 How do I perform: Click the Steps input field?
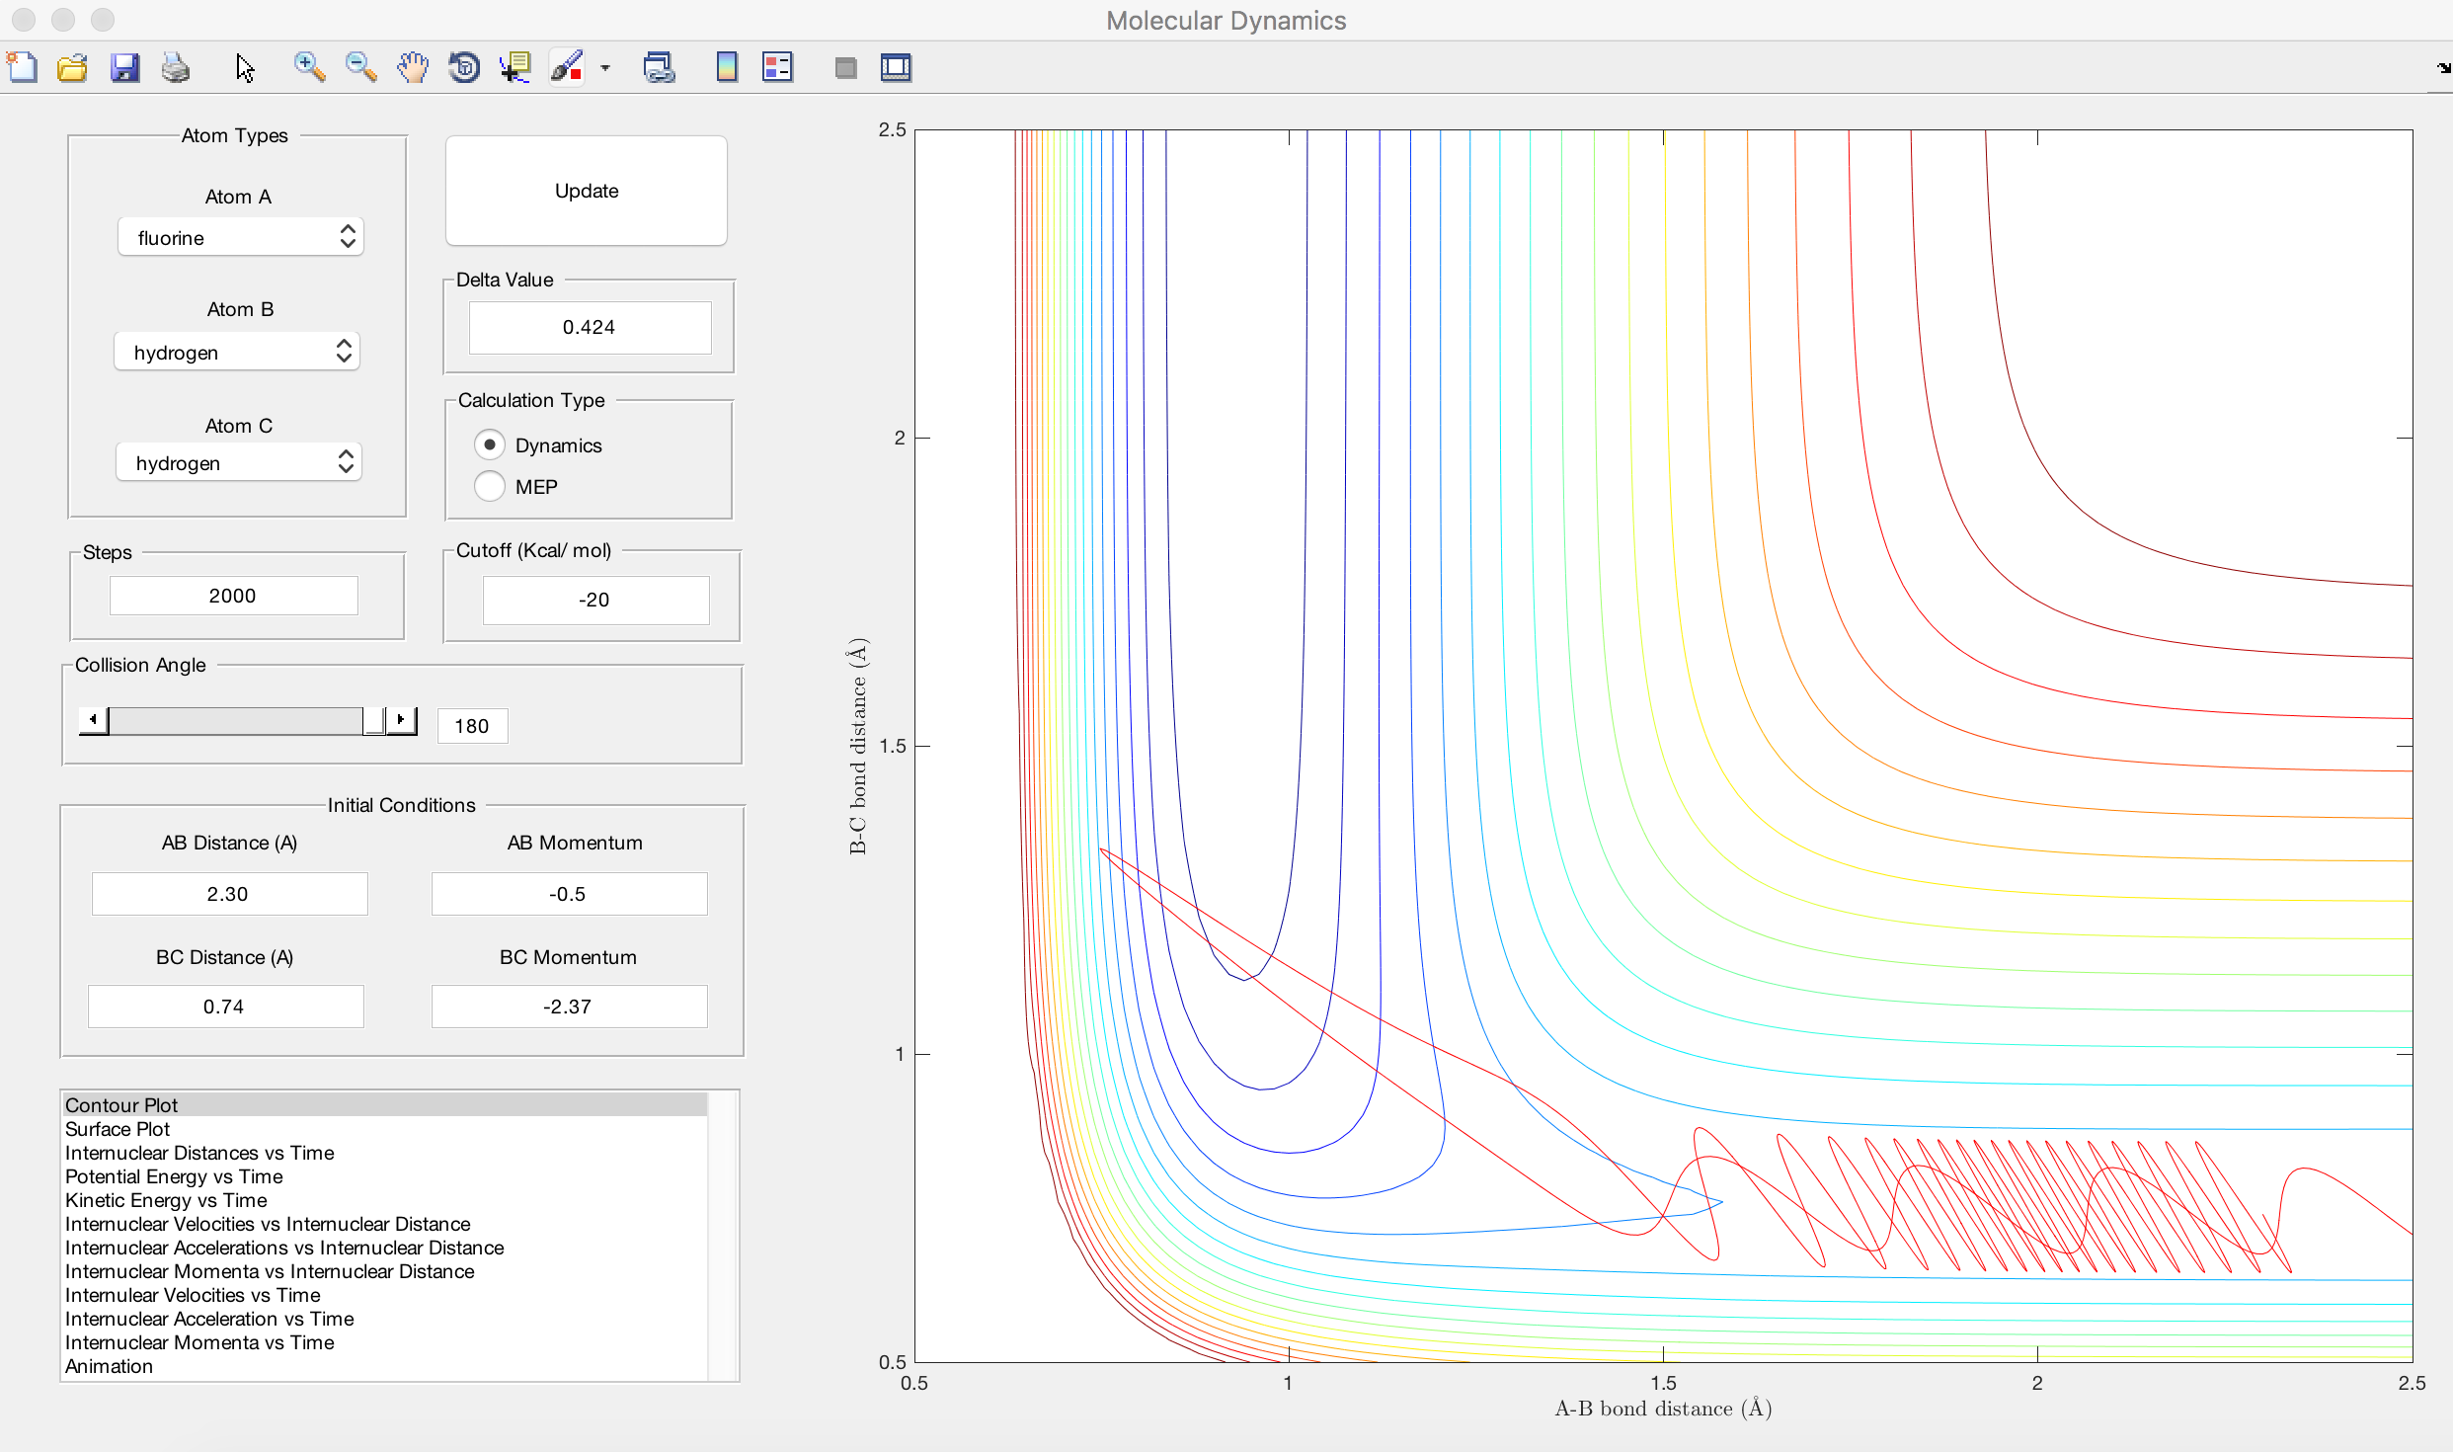pyautogui.click(x=233, y=596)
